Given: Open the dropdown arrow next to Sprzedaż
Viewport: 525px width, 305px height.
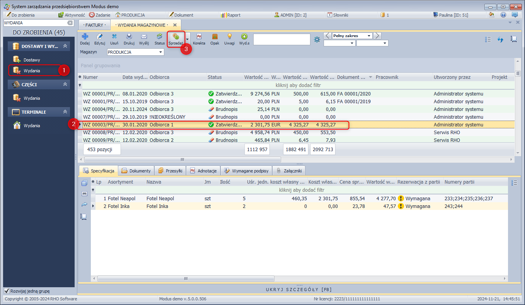Looking at the screenshot, I should 188,39.
